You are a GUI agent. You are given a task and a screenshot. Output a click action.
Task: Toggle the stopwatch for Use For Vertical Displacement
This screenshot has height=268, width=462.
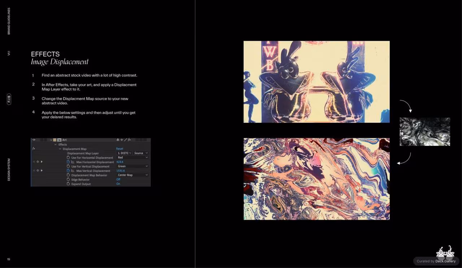tap(68, 166)
